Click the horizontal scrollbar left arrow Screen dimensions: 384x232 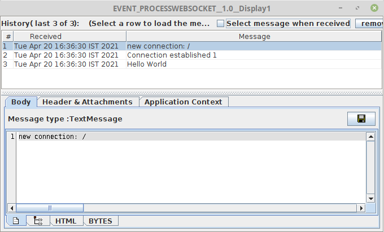tap(12, 208)
